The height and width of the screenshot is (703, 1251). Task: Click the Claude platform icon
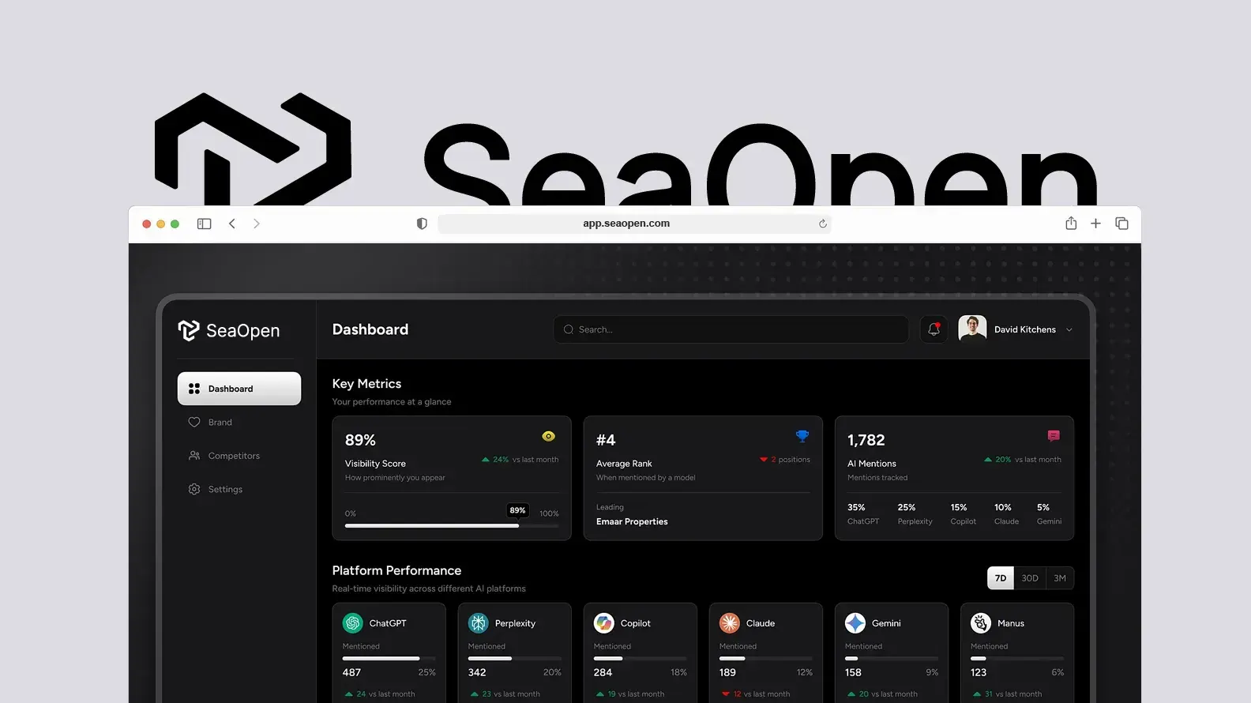730,623
